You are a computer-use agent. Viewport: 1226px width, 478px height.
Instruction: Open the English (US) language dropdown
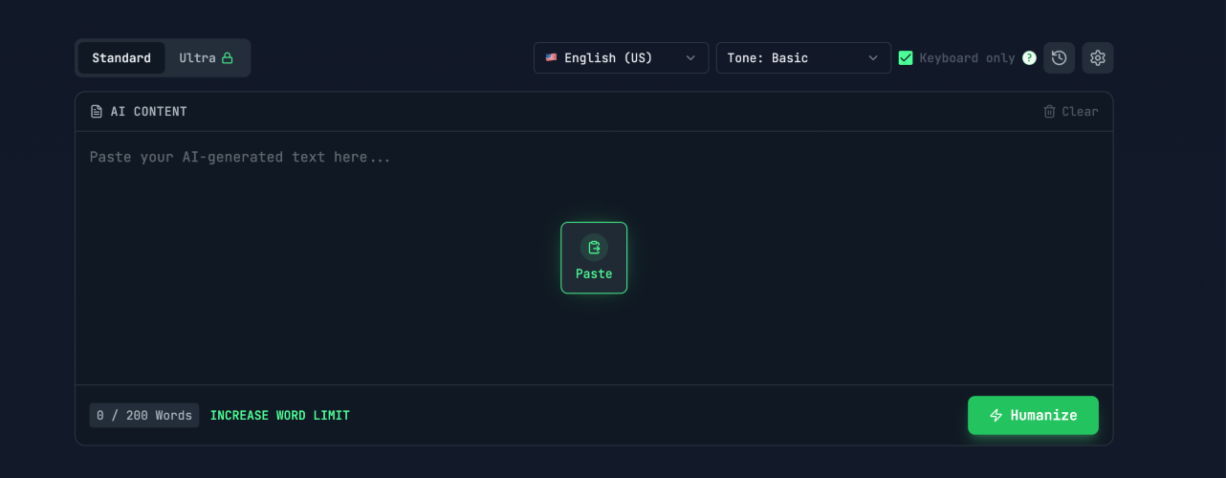coord(621,58)
